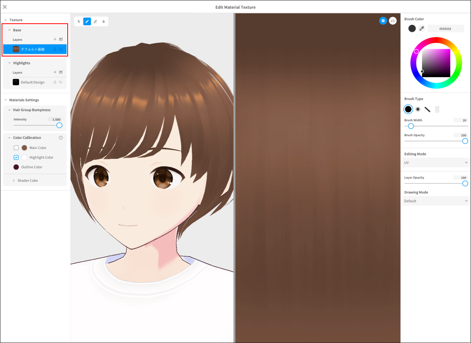471x343 pixels.
Task: Lock the Default Design layer
Action: (55, 82)
